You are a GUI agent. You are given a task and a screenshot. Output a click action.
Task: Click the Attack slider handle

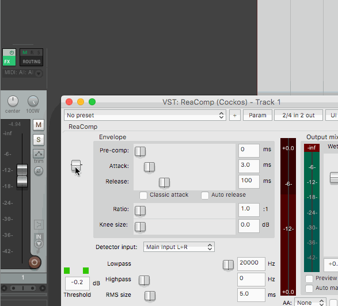click(149, 167)
